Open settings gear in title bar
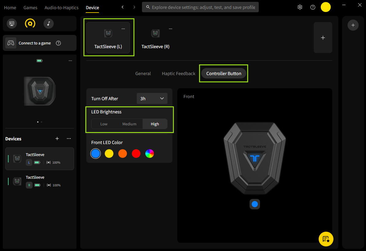This screenshot has height=251, width=366. point(300,7)
